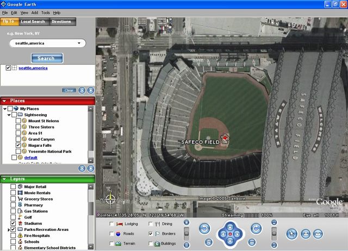
Task: Play the search results tour
Action: coord(82,90)
